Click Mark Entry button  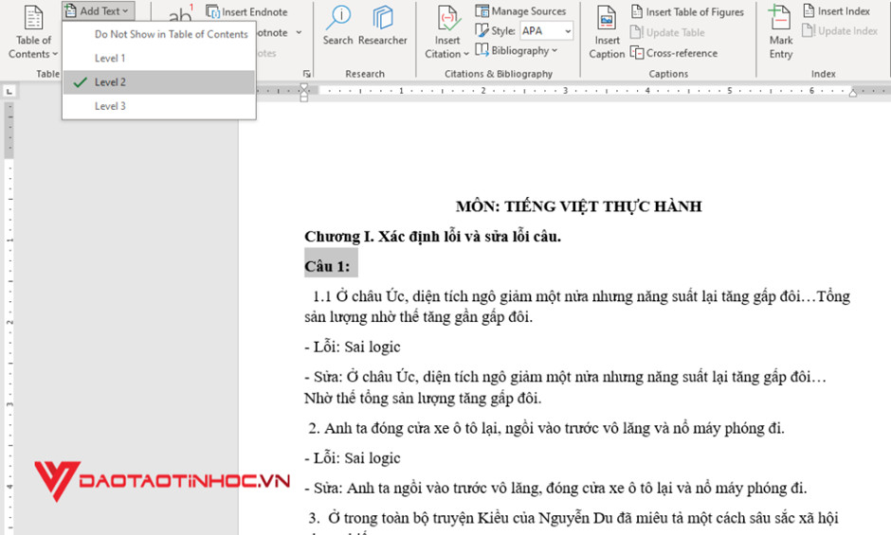(x=781, y=32)
